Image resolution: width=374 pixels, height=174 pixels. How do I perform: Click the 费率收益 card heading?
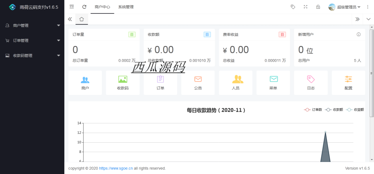231,35
